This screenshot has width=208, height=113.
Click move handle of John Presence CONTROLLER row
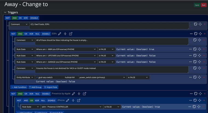[199, 107]
